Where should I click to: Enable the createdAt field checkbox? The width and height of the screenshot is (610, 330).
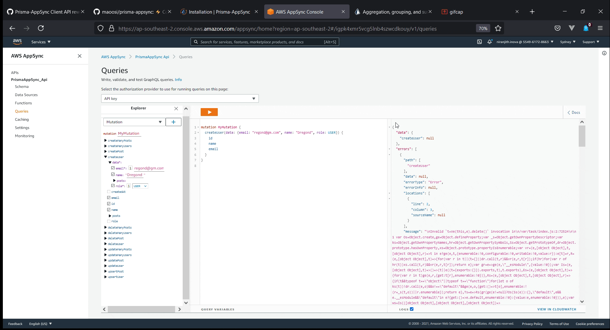pos(109,192)
